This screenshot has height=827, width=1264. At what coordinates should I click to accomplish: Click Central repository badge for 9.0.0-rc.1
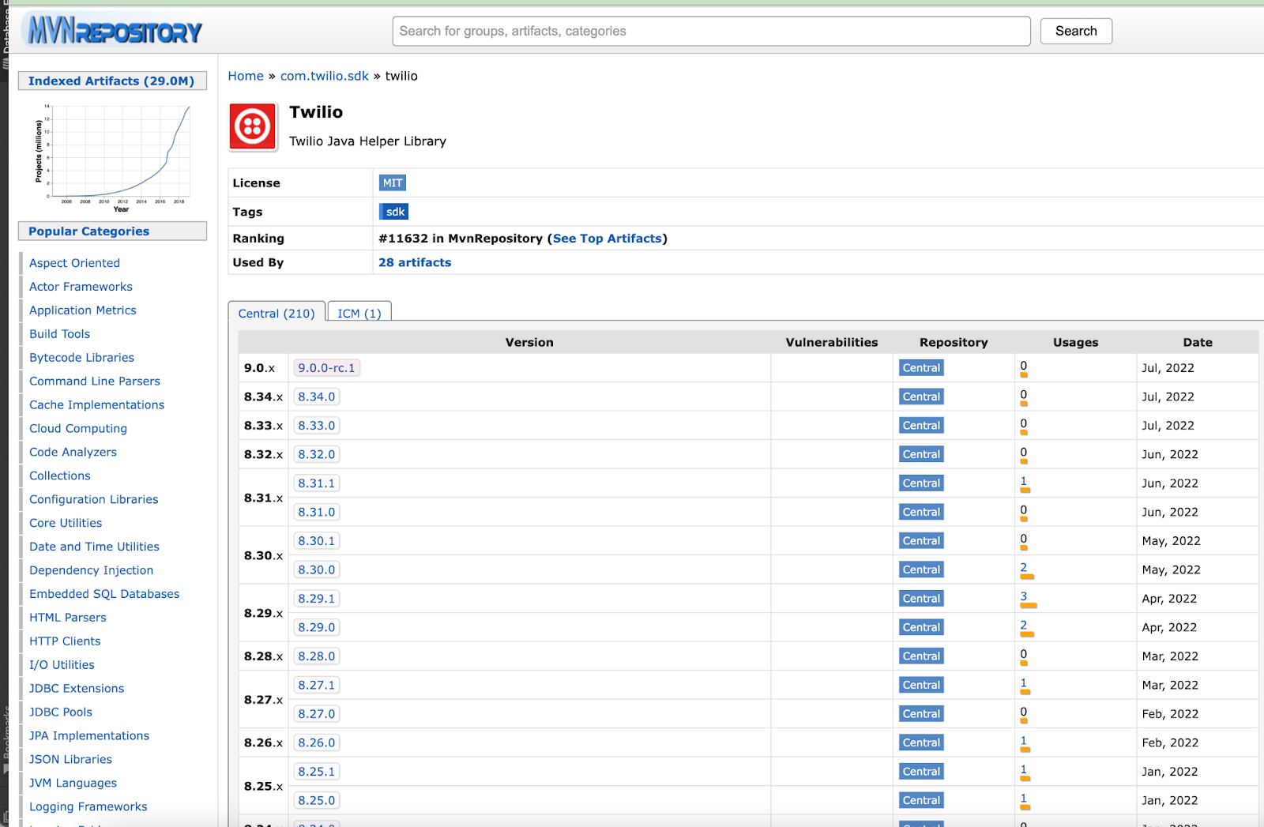[x=921, y=368]
